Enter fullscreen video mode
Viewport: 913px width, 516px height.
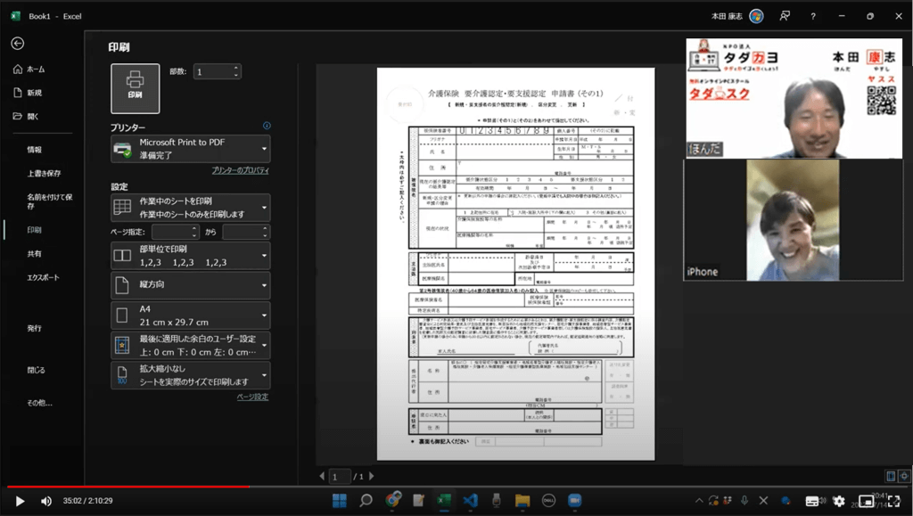(894, 501)
